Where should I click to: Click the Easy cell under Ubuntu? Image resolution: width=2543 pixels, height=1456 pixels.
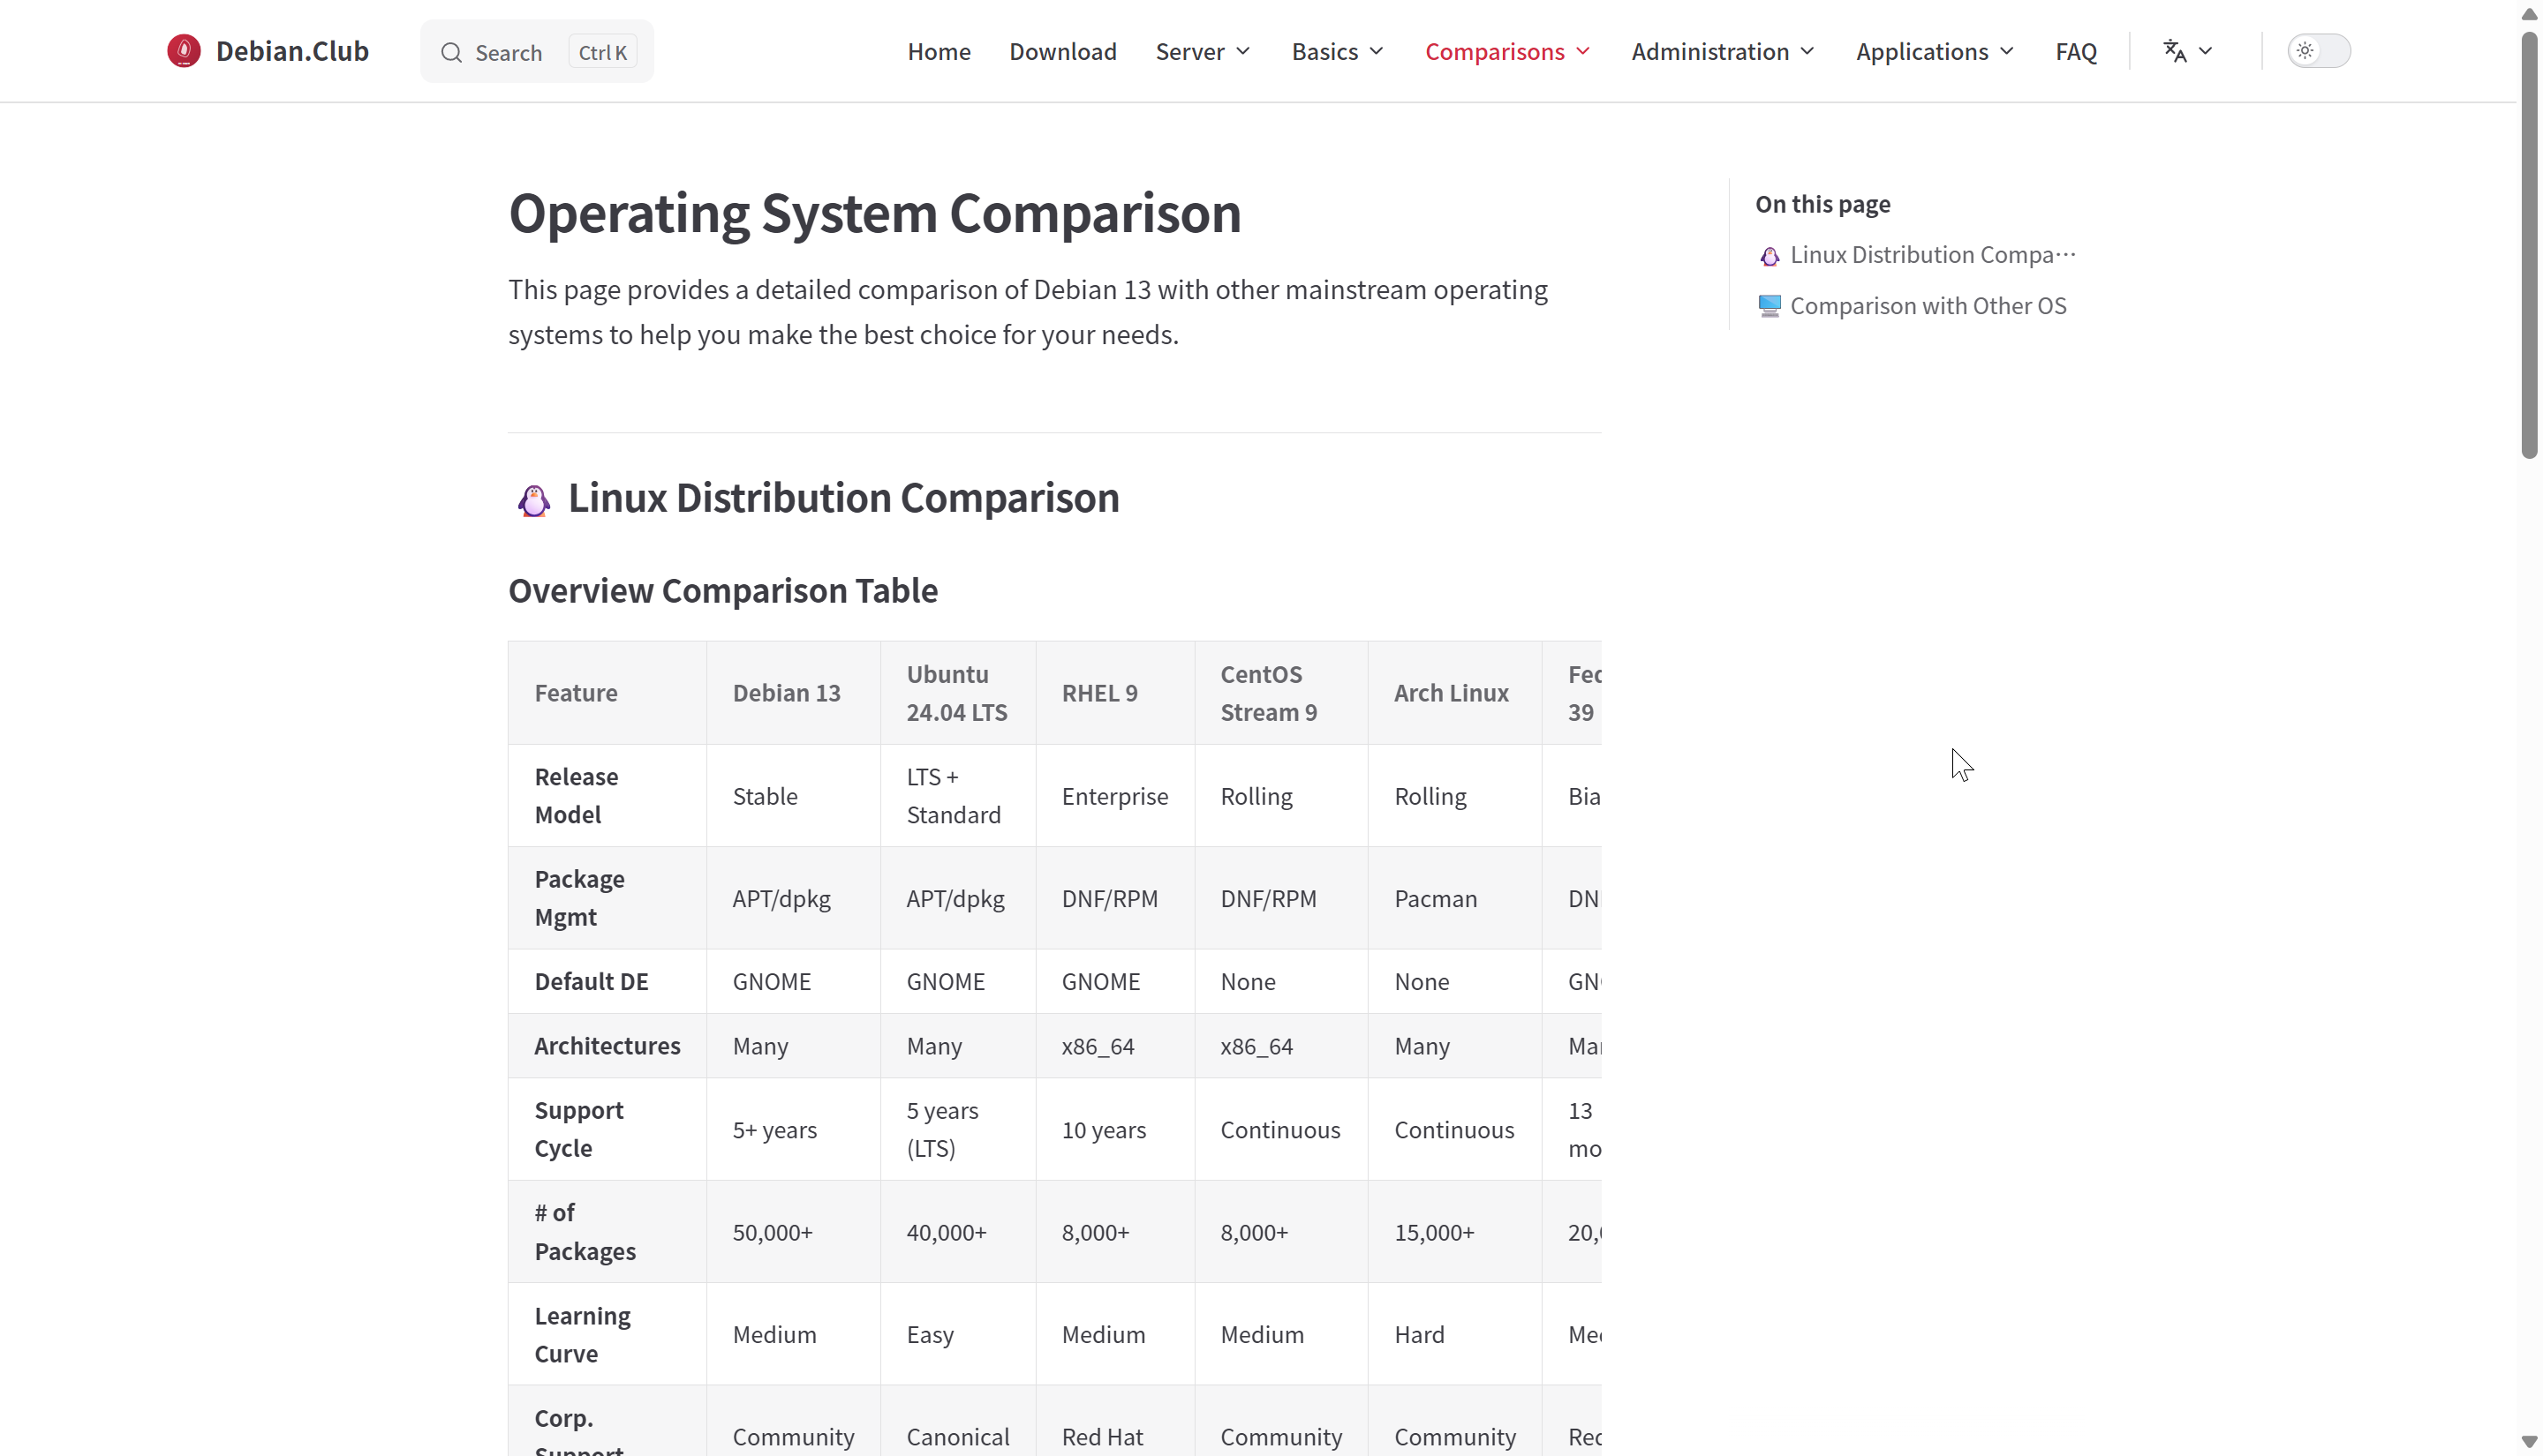click(x=957, y=1334)
